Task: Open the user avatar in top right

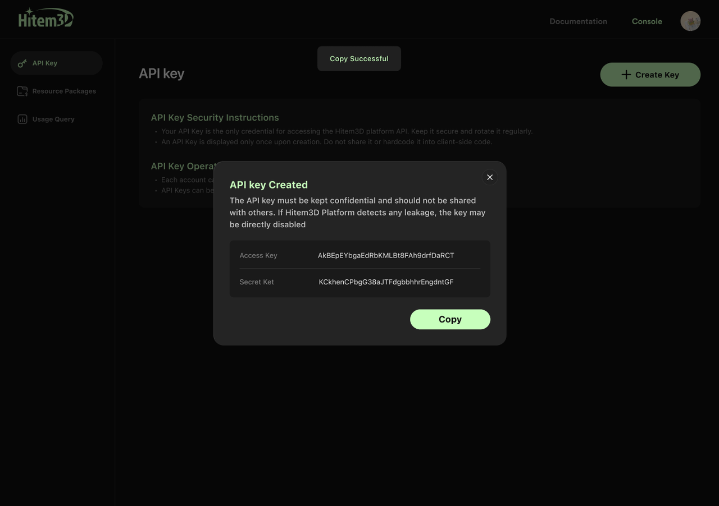Action: click(x=690, y=21)
